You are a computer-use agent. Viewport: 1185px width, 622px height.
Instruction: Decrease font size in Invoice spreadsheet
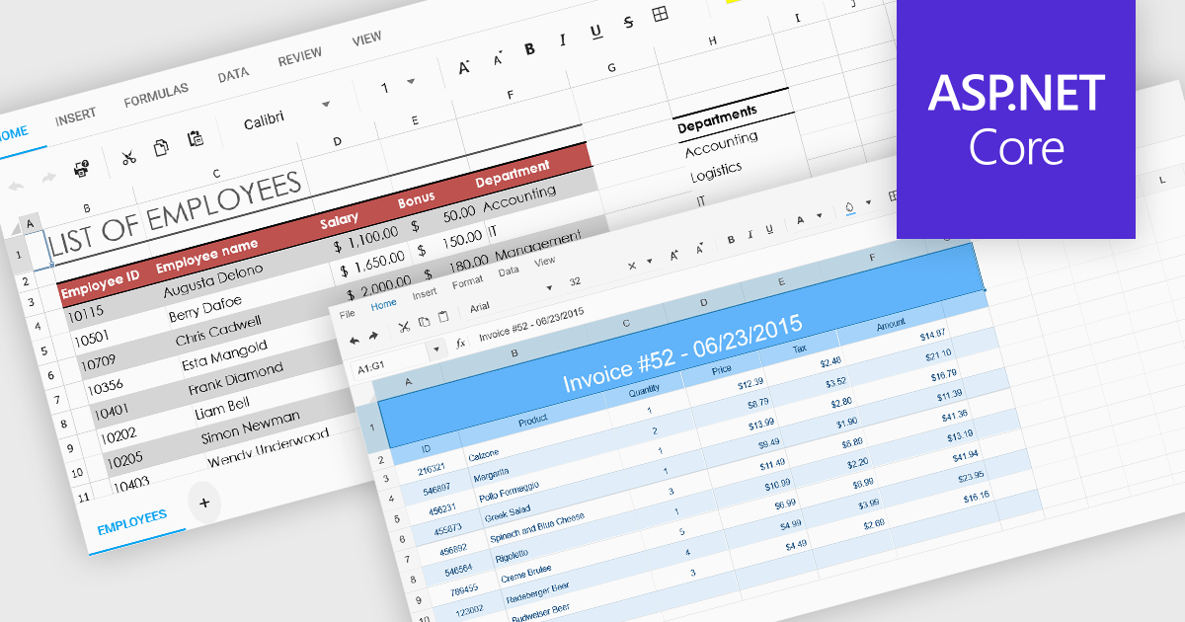coord(699,249)
